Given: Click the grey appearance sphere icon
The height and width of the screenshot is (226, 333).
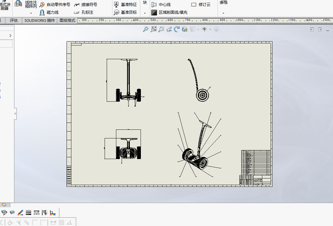Looking at the screenshot, I should point(216,29).
